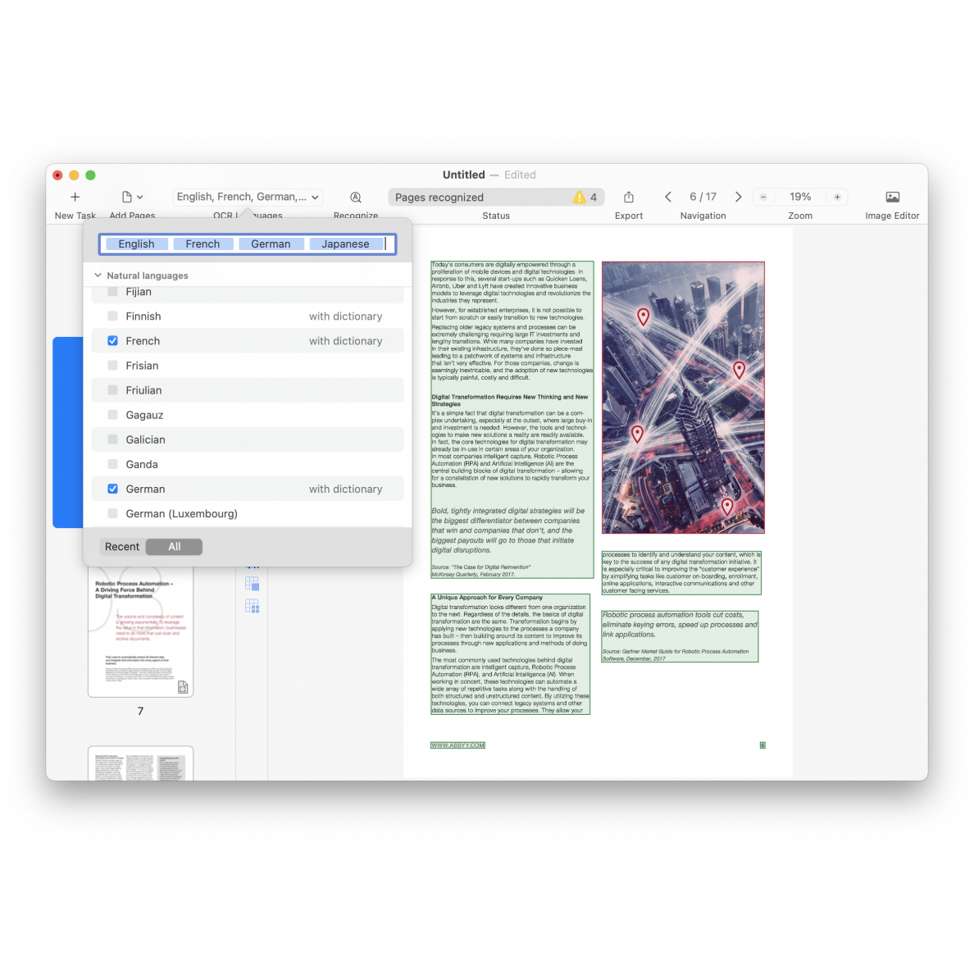Open the Add Pages dropdown arrow

click(139, 197)
